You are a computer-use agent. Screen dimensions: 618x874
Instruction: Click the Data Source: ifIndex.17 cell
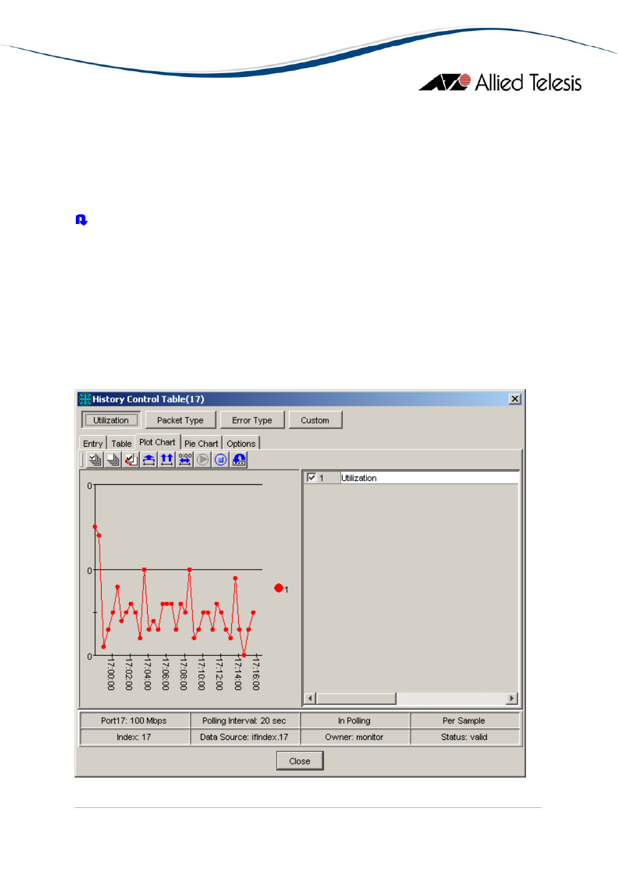[x=244, y=737]
